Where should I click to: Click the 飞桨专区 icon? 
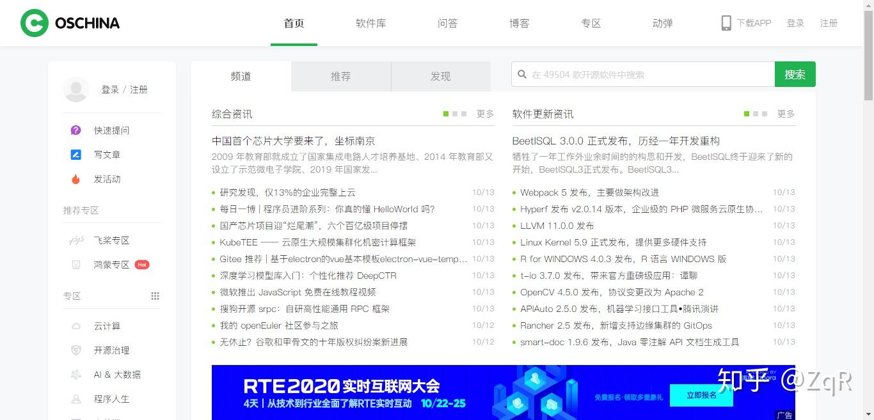(76, 240)
